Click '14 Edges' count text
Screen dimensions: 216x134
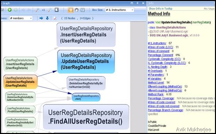85,18
